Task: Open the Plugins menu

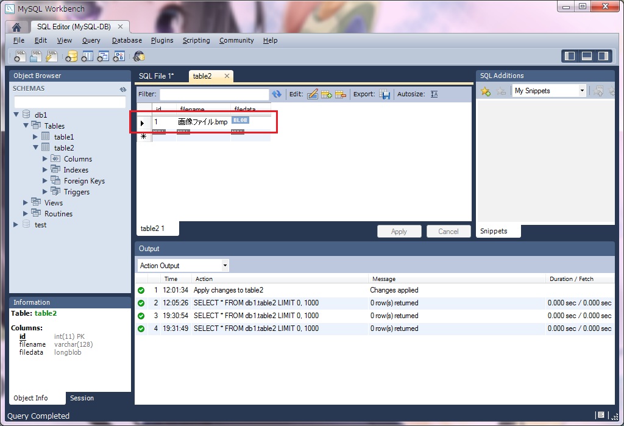Action: point(162,40)
